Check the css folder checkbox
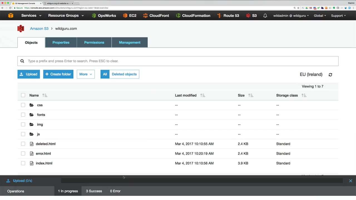The height and width of the screenshot is (200, 356). click(23, 105)
